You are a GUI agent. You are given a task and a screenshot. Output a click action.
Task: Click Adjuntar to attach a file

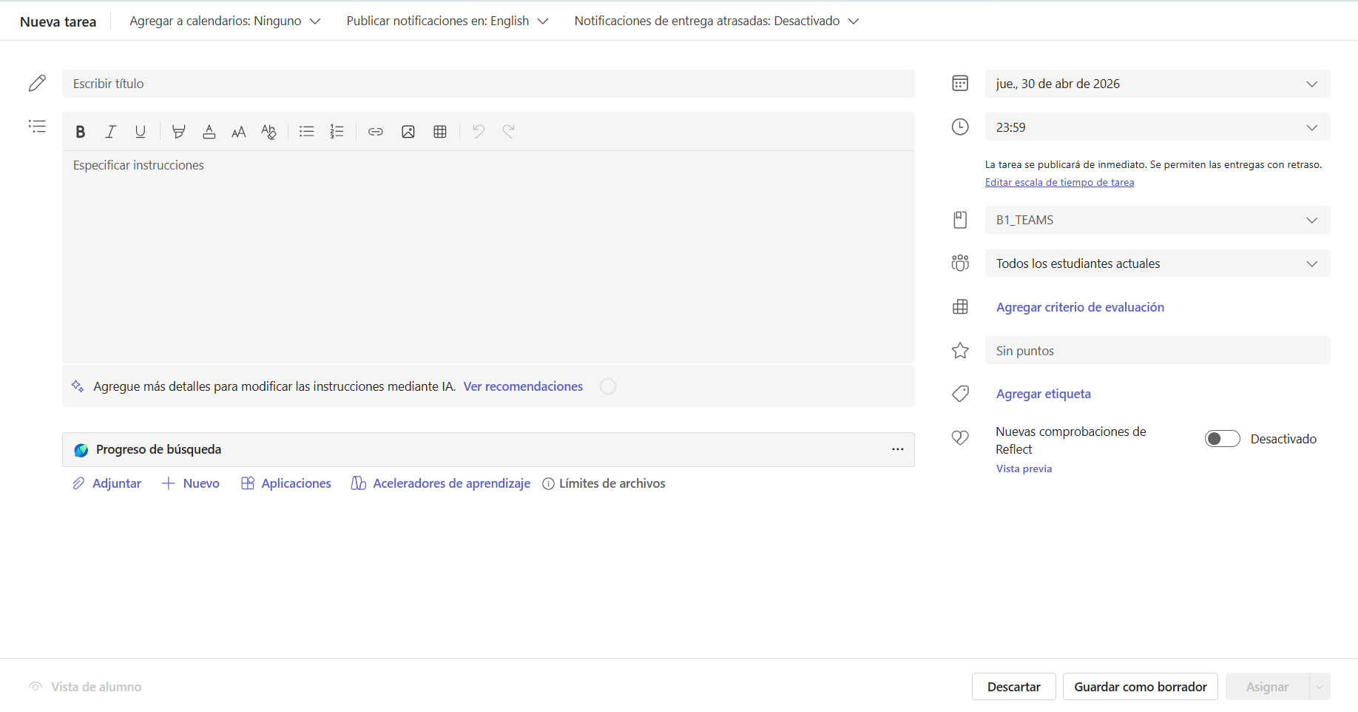click(x=107, y=483)
